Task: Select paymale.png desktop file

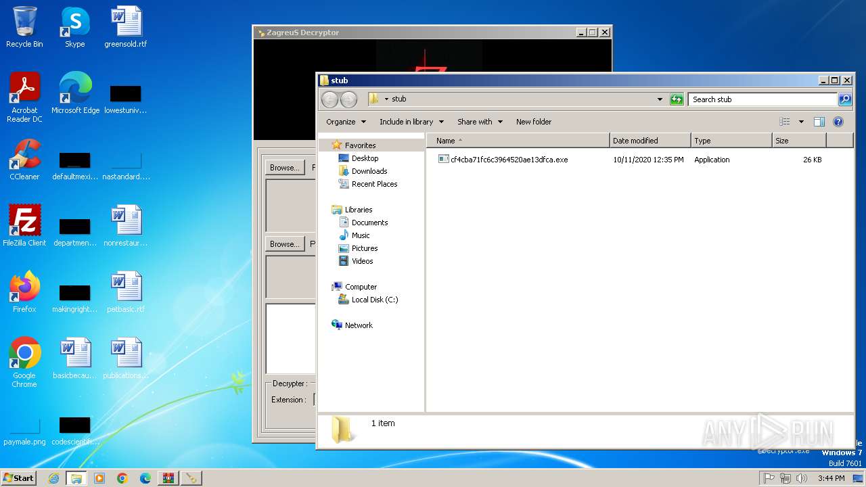Action: point(24,432)
